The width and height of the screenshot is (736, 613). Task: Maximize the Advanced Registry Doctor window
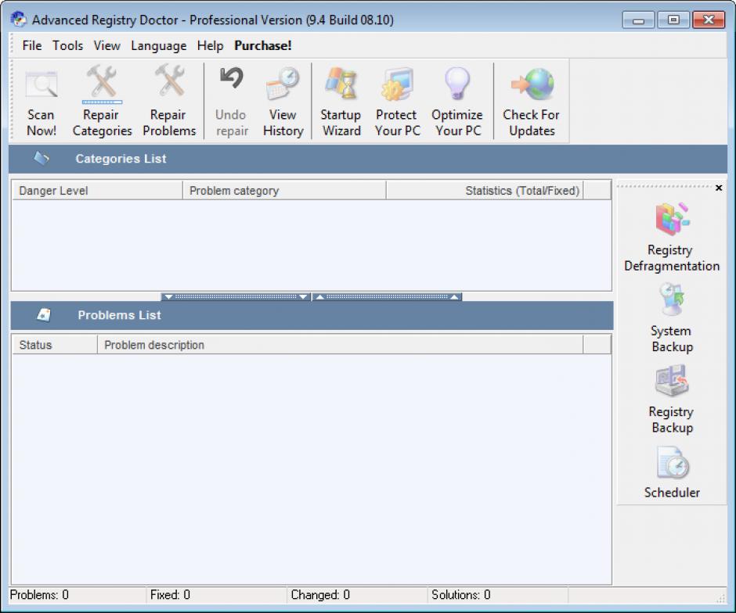[673, 20]
